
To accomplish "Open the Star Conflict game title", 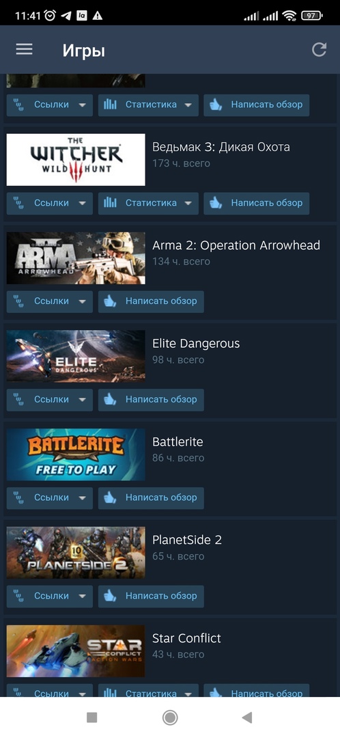I will [186, 638].
